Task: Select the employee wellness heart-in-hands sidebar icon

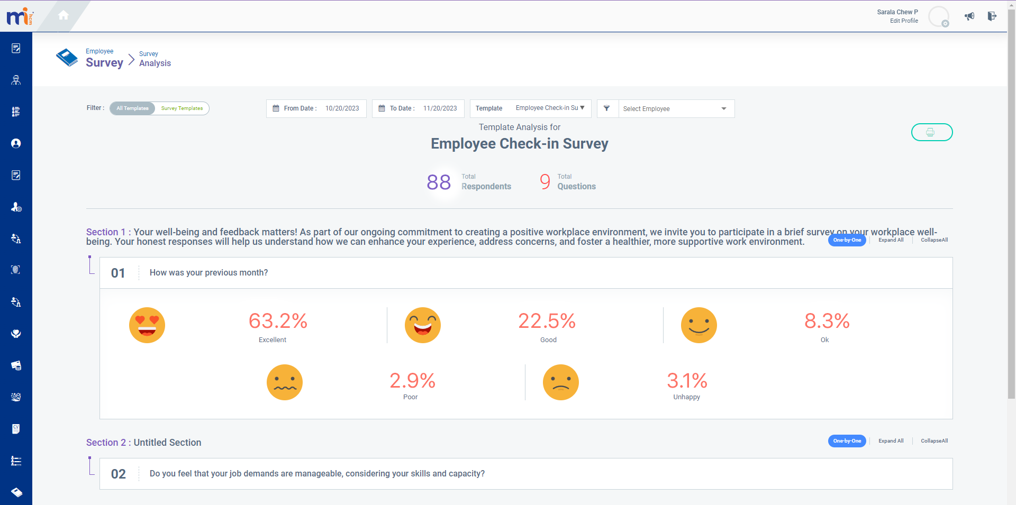Action: pos(16,334)
